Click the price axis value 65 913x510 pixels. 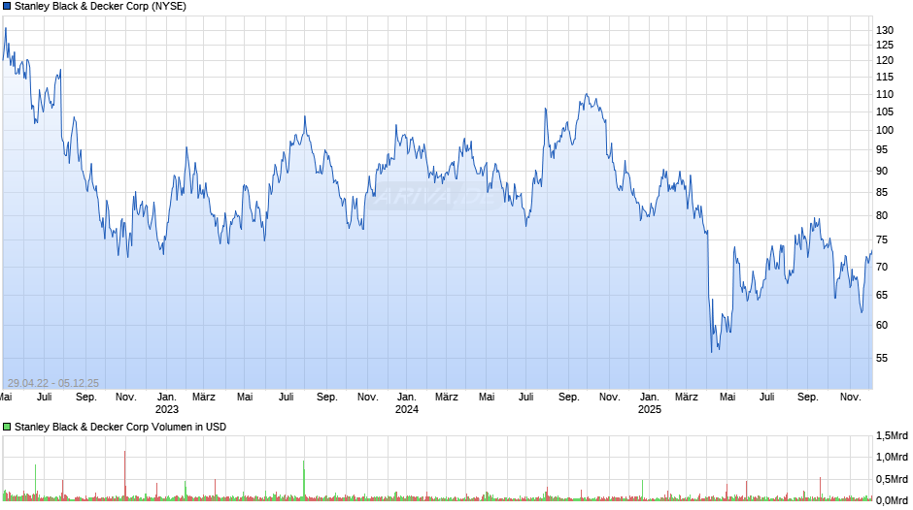[882, 295]
